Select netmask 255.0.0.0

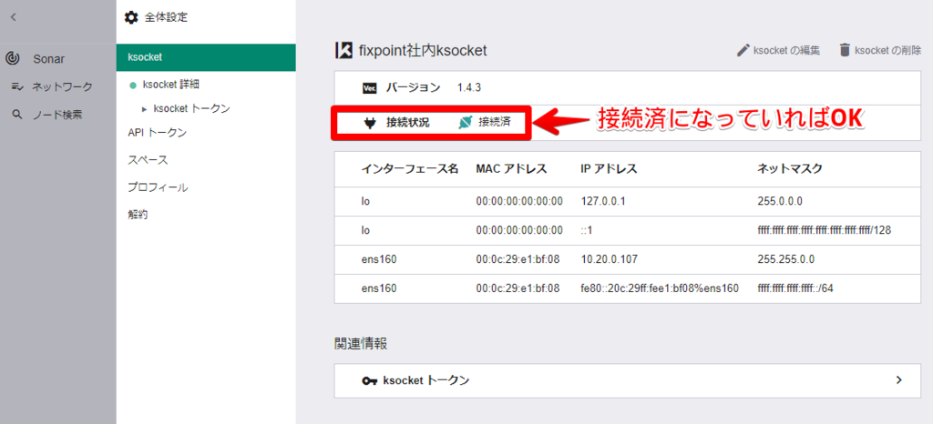click(780, 201)
